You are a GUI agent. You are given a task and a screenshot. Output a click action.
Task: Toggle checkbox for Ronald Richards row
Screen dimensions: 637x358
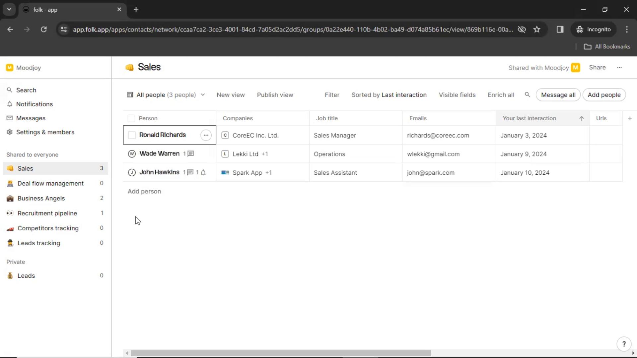[x=131, y=135]
